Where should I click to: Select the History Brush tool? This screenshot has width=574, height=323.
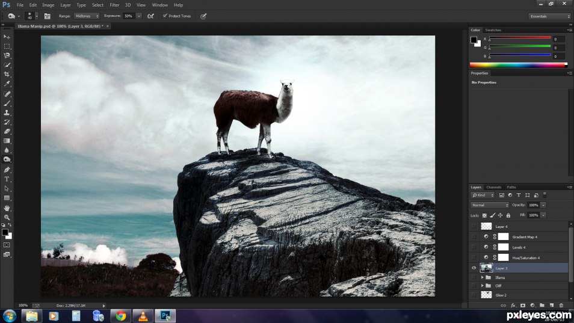coord(7,122)
